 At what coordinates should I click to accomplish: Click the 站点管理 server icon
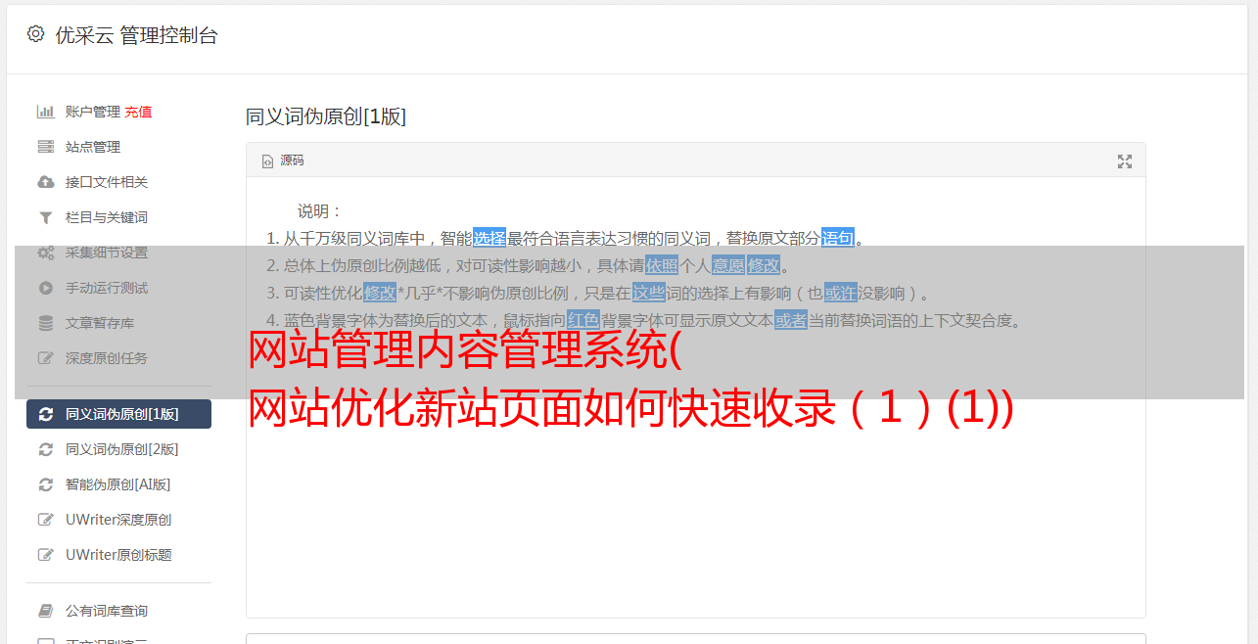45,147
